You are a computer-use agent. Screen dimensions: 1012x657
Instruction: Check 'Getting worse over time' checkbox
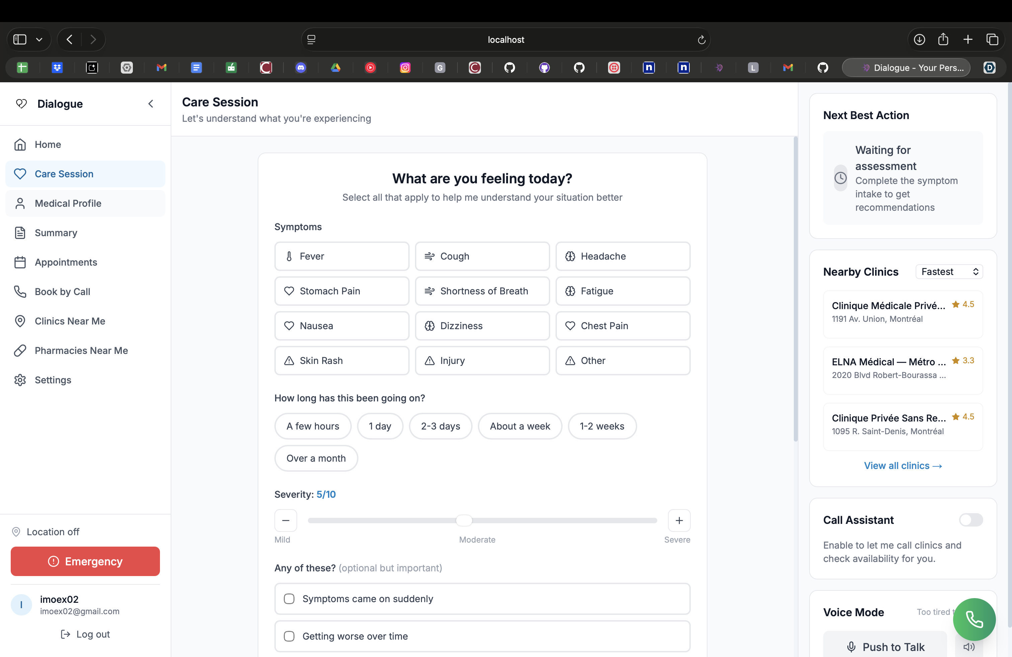coord(289,636)
